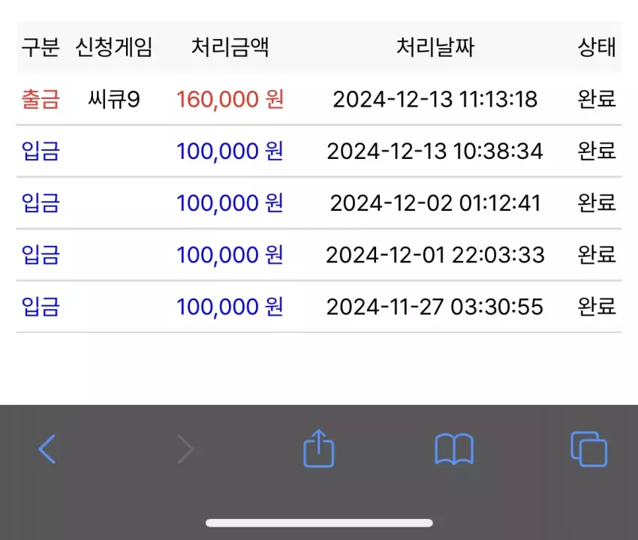This screenshot has width=638, height=540.
Task: Click the 2024-11-27 03:30:55 date
Action: 435,307
